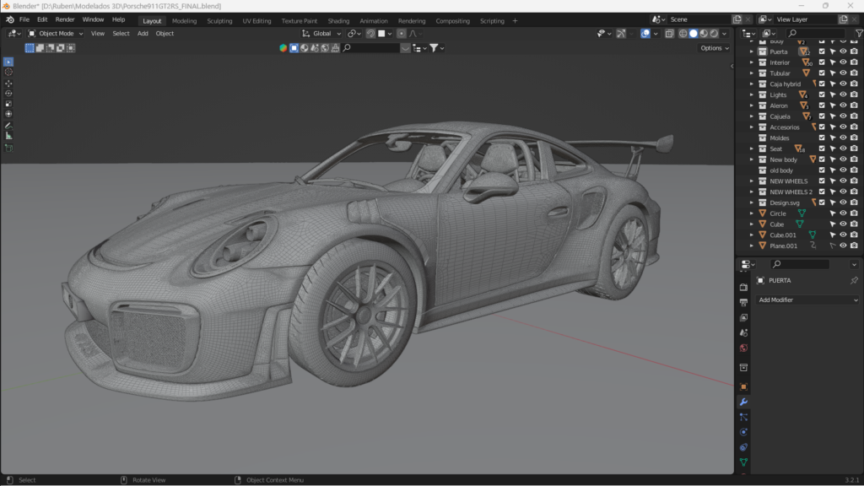Open the viewport Options dropdown
The height and width of the screenshot is (486, 864).
715,48
